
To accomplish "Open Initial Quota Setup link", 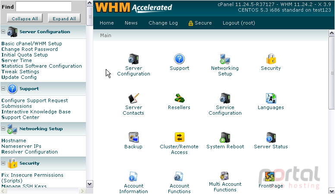I will point(25,55).
